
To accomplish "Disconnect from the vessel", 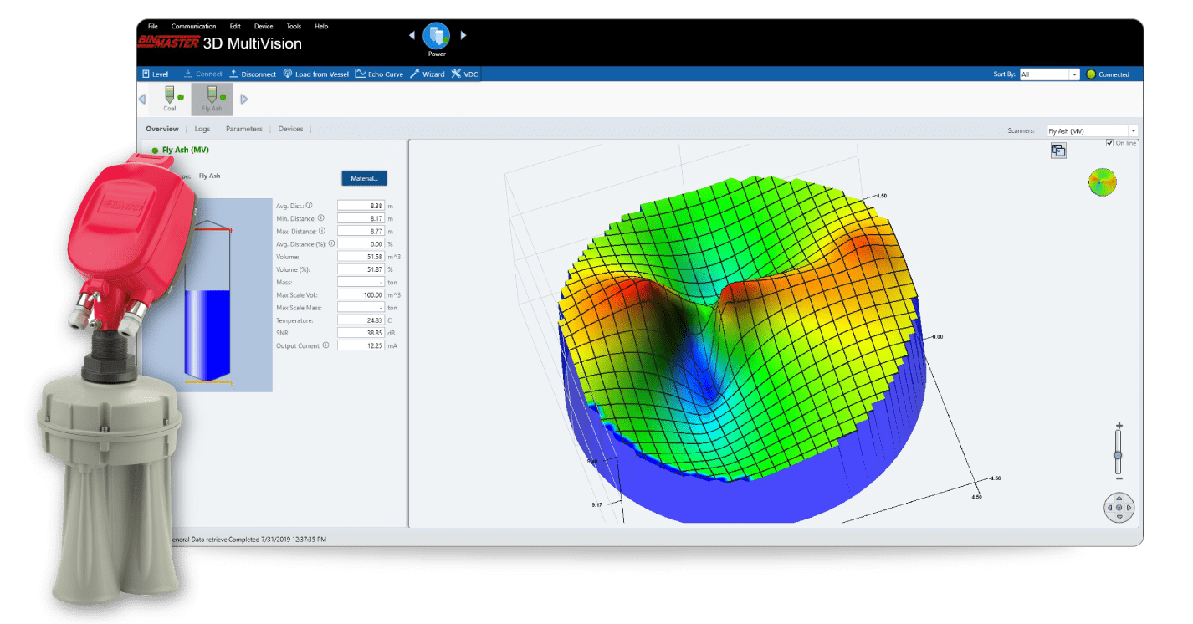I will [253, 74].
